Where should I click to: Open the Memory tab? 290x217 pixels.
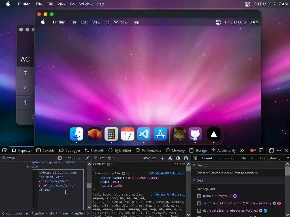(175, 151)
